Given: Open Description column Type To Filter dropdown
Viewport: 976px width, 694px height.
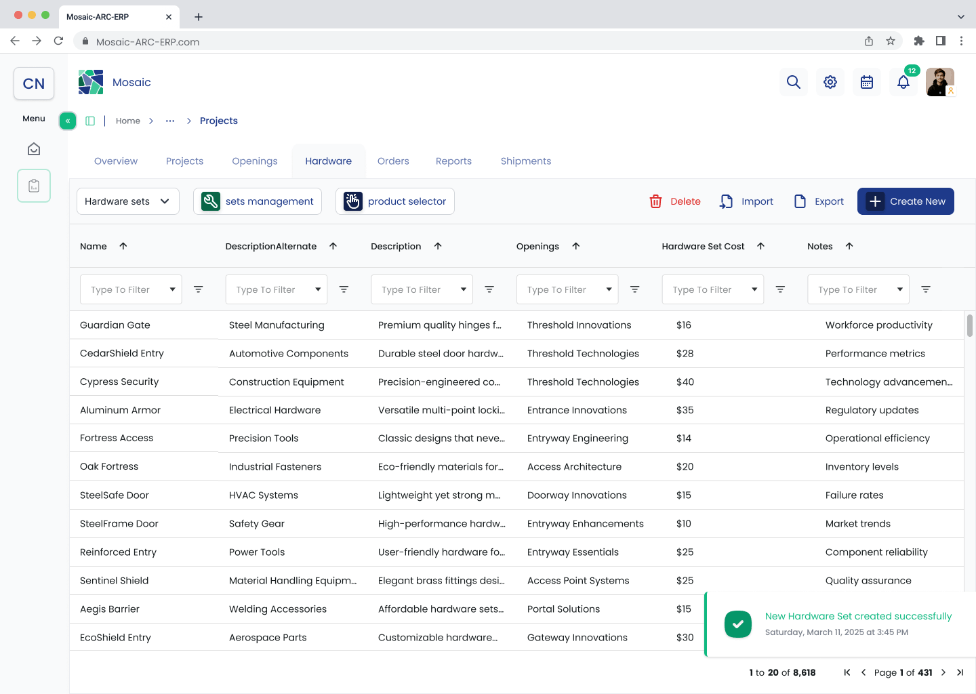Looking at the screenshot, I should click(422, 289).
